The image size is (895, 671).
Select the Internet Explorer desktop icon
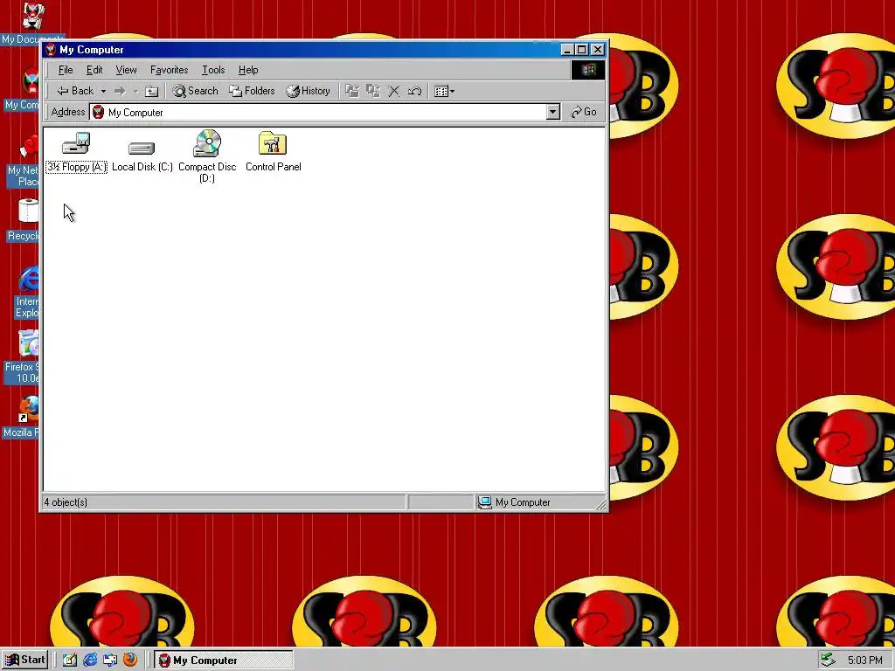point(26,292)
